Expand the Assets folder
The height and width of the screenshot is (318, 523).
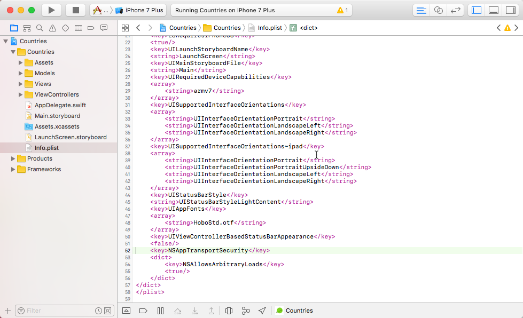click(20, 62)
